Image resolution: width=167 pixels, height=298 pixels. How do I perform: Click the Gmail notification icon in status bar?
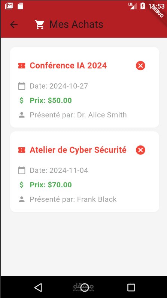pos(9,6)
